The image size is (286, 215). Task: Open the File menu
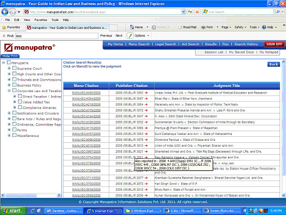pyautogui.click(x=7, y=20)
